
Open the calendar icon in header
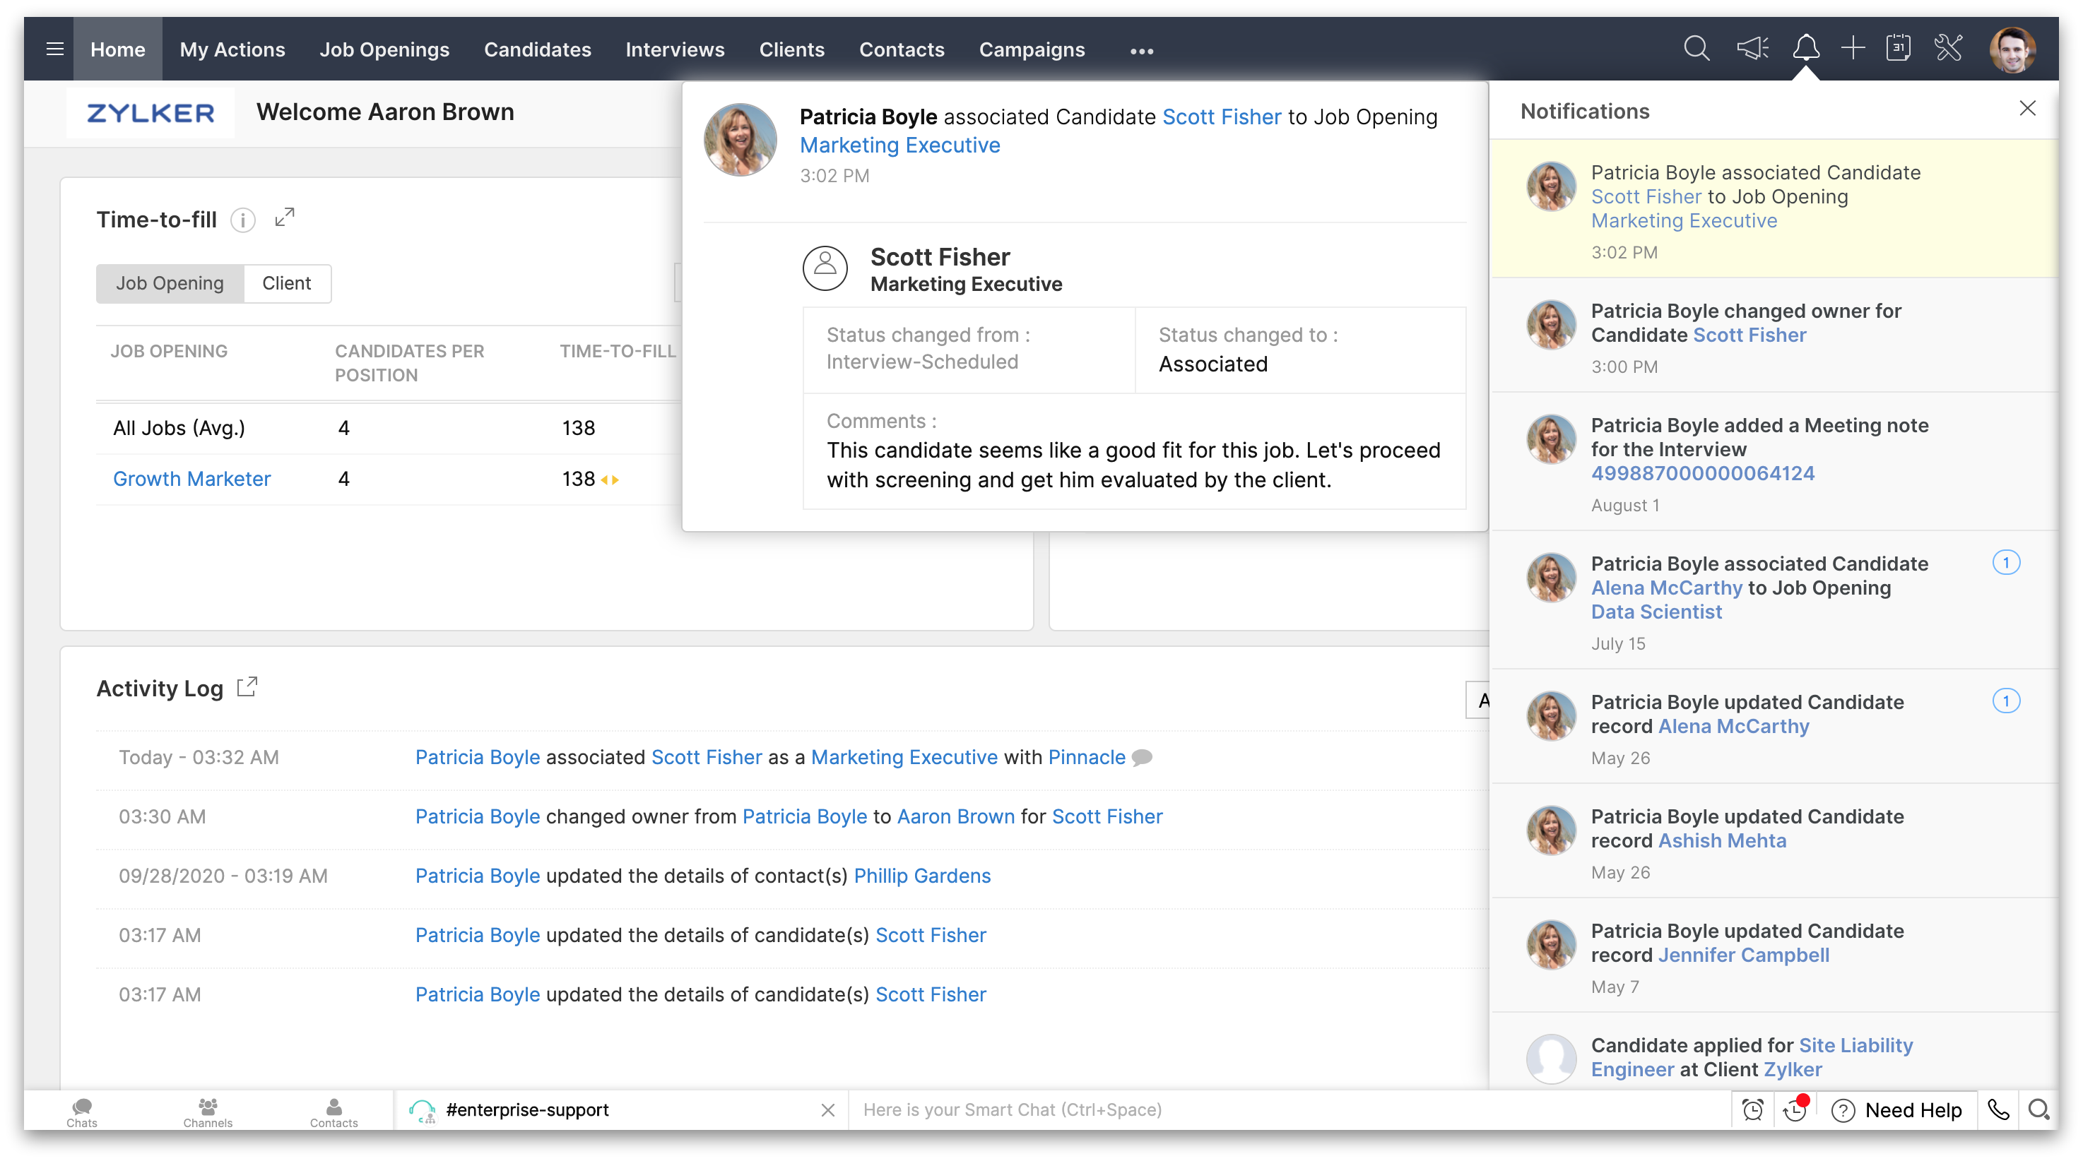[1898, 49]
